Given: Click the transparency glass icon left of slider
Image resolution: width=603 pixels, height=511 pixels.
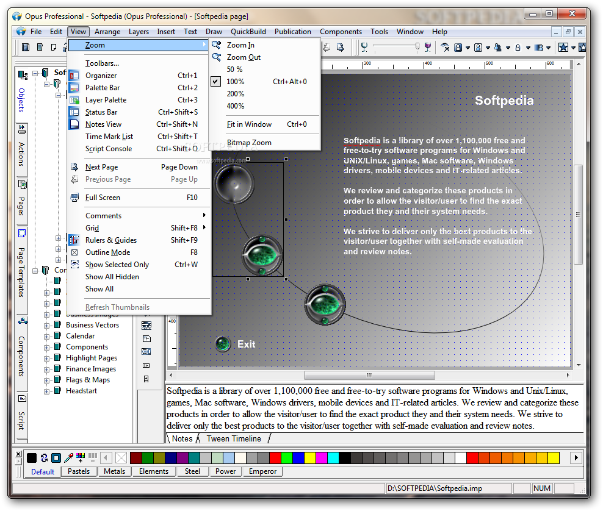Looking at the screenshot, I should [364, 47].
